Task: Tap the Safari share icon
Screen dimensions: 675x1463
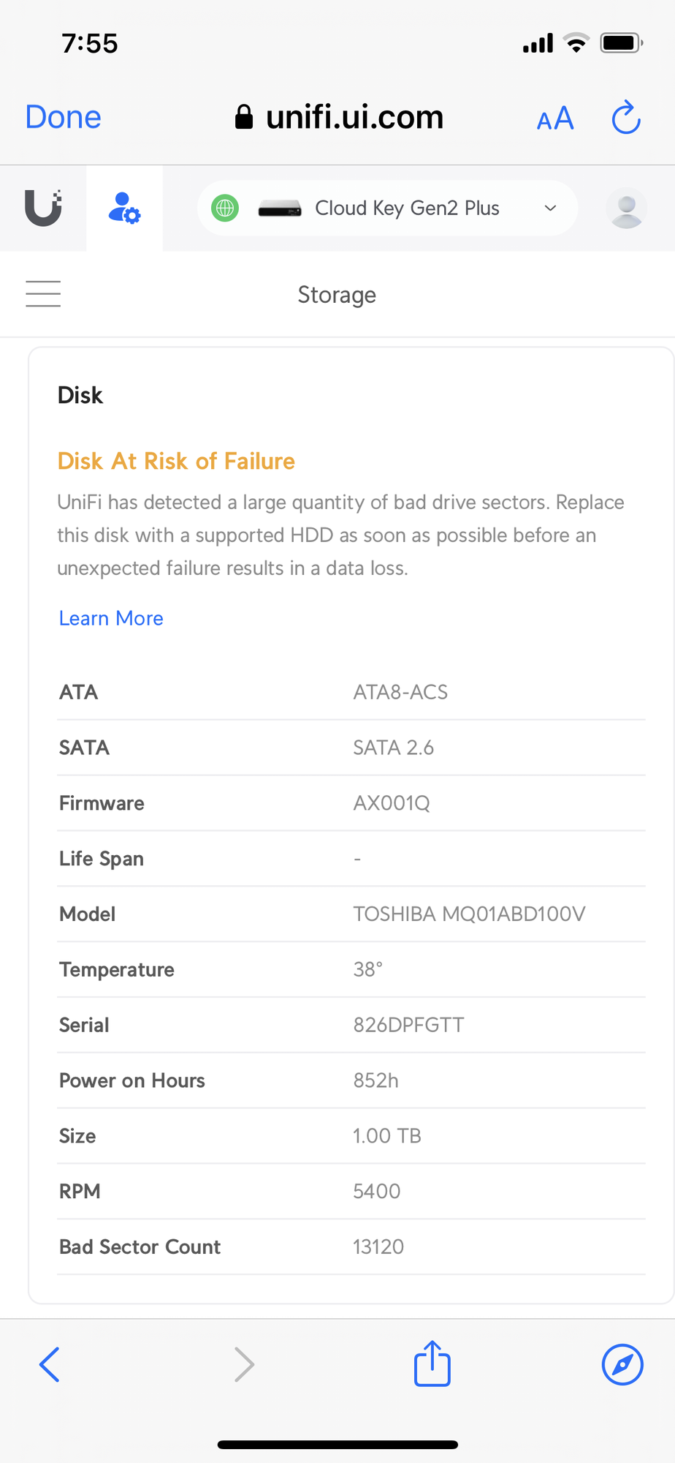Action: tap(432, 1364)
